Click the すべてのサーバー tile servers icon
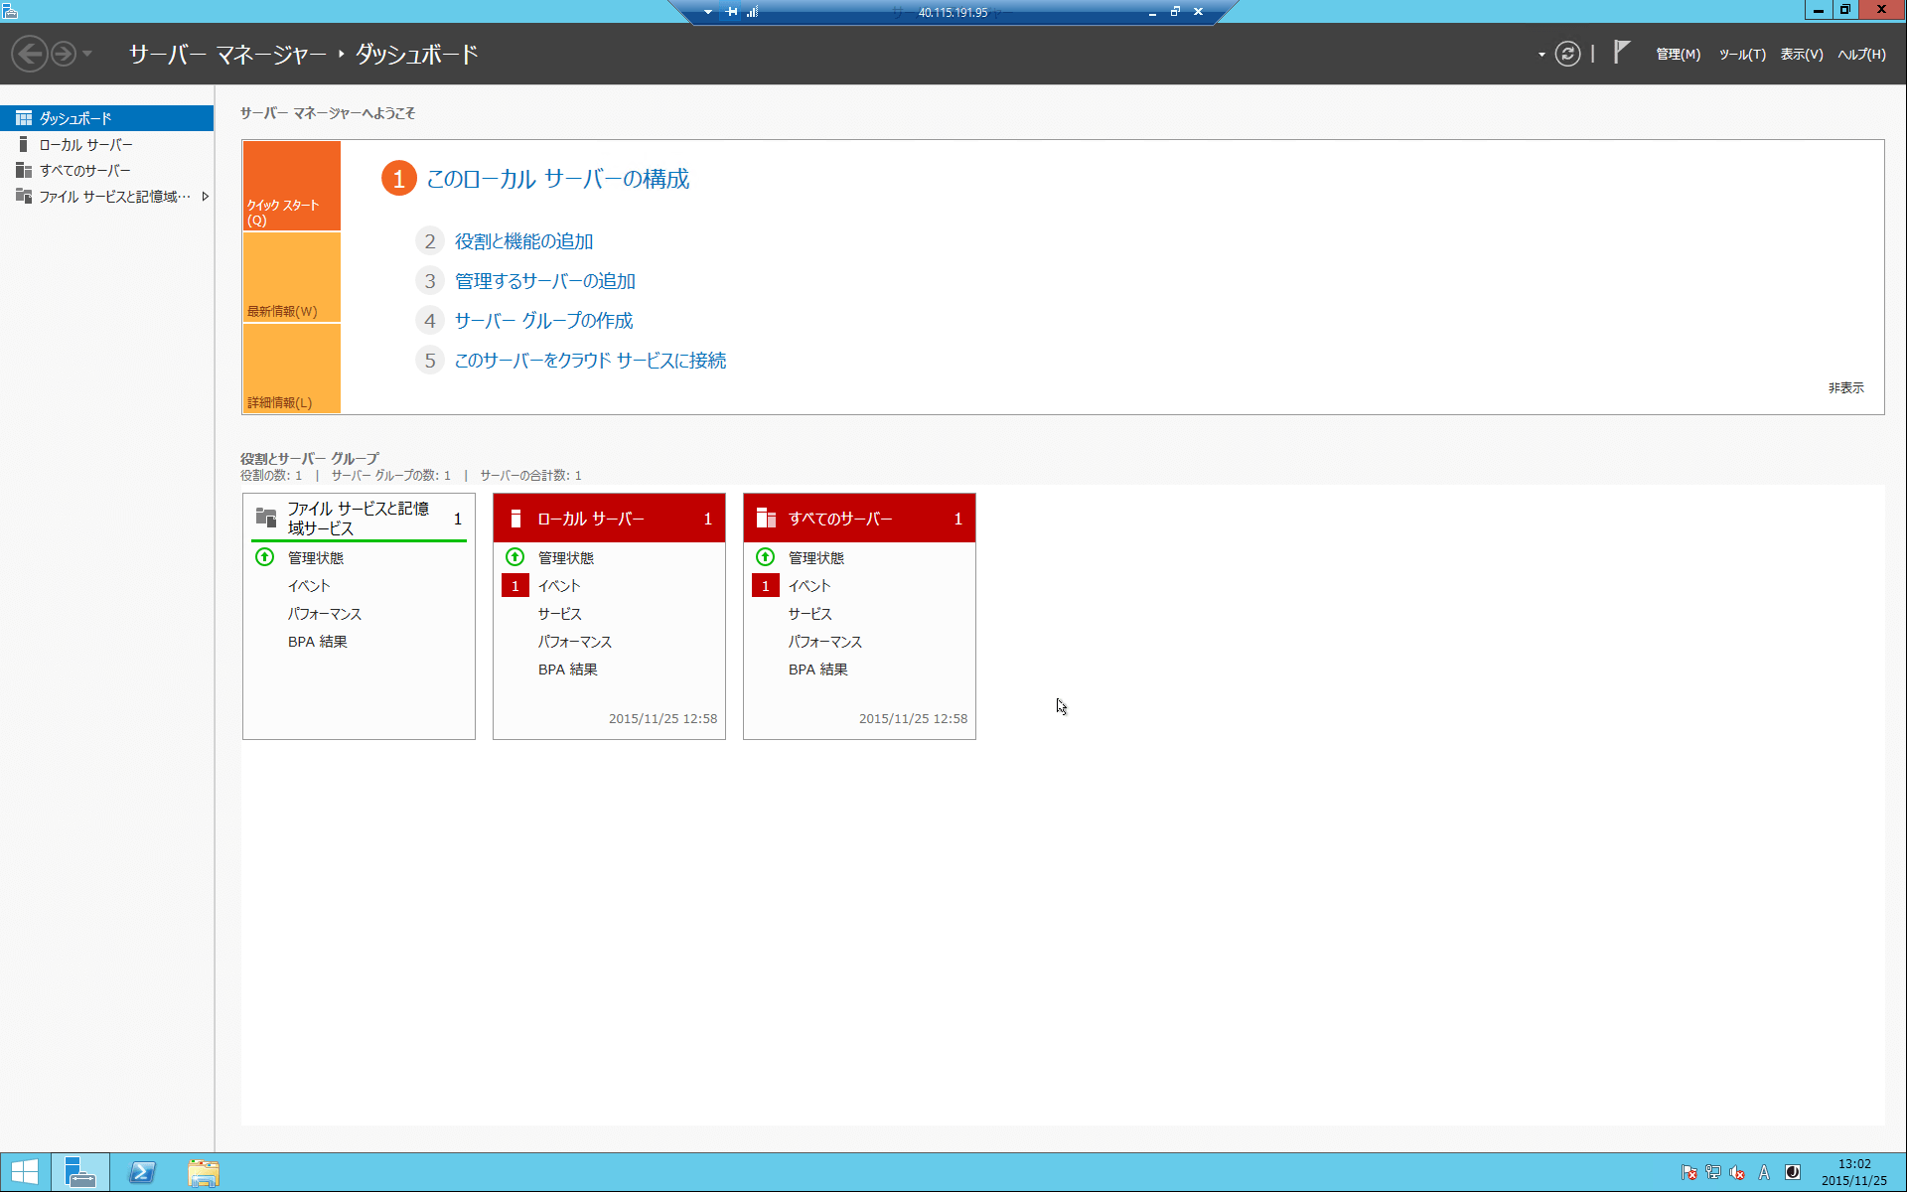 [766, 518]
